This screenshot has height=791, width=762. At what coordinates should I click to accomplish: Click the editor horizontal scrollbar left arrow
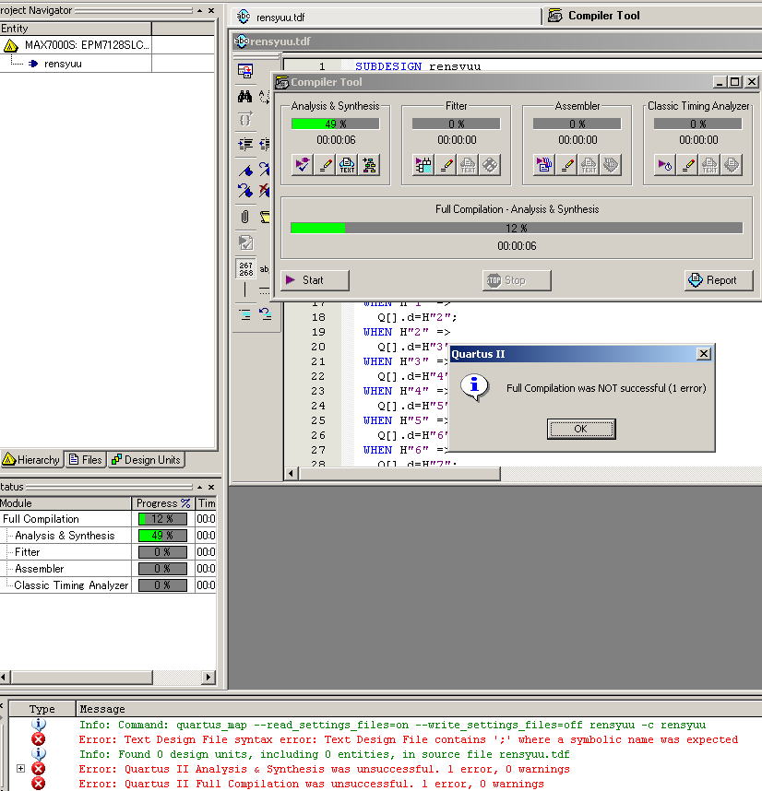292,474
